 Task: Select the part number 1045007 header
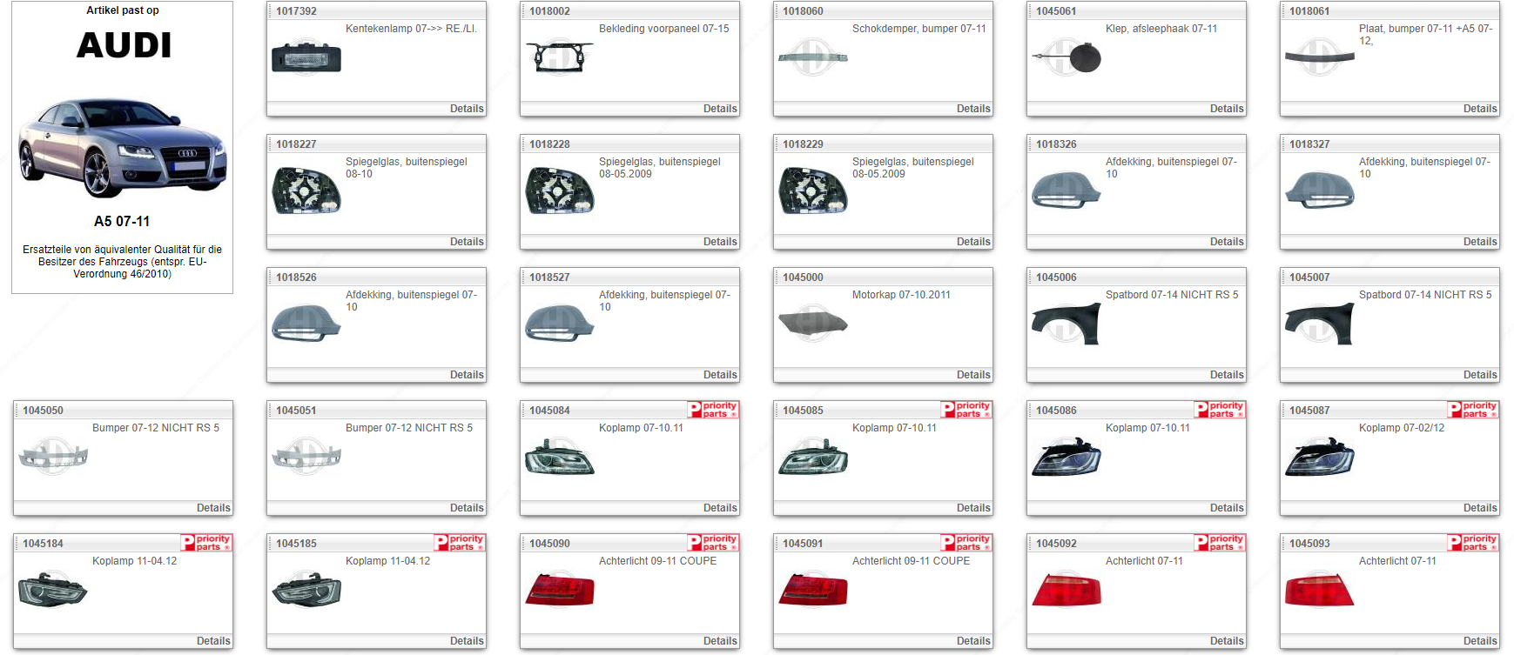pyautogui.click(x=1309, y=277)
